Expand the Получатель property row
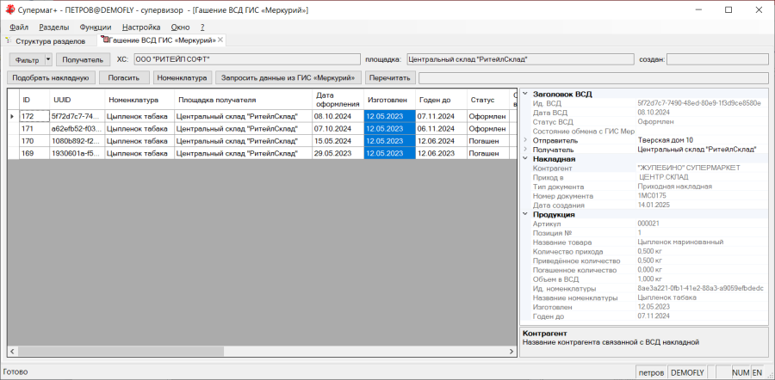 (x=525, y=149)
